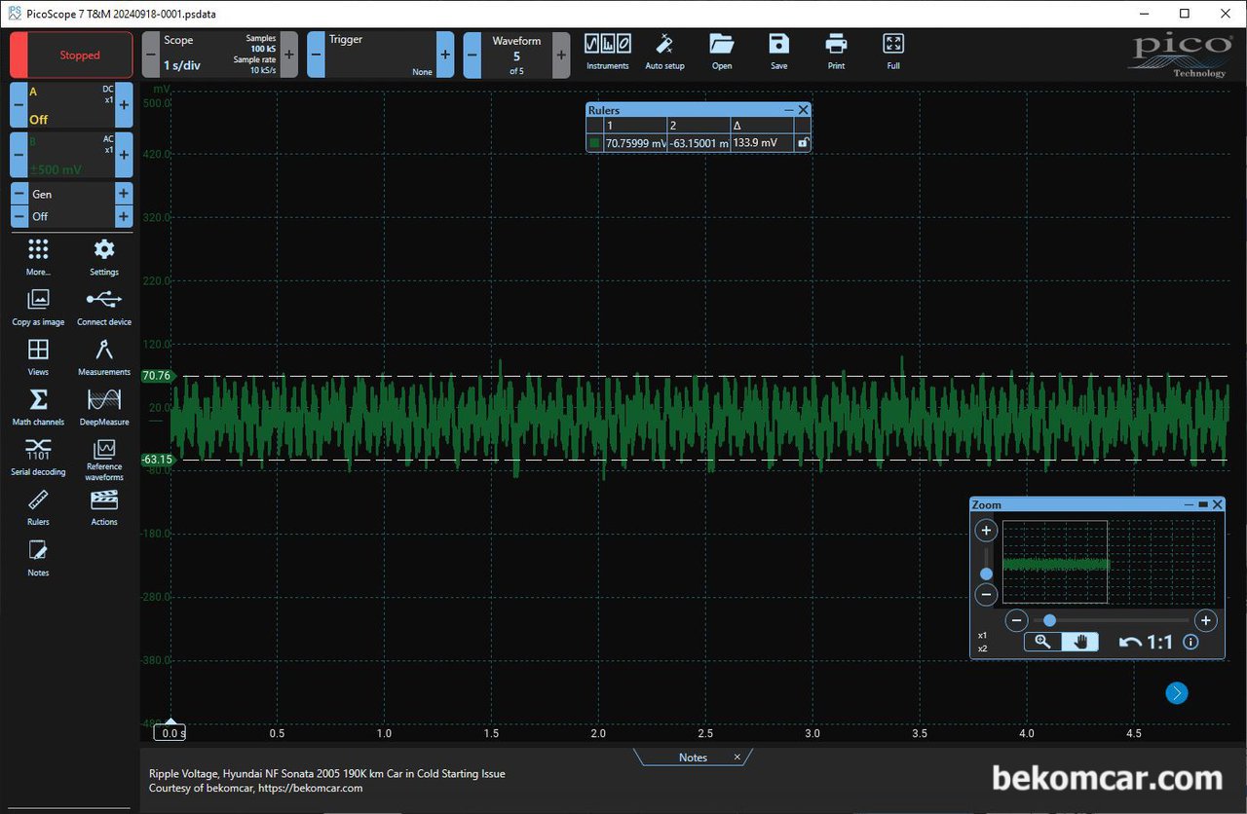Select the -63.15 ruler handle
The image size is (1247, 814).
[x=156, y=460]
